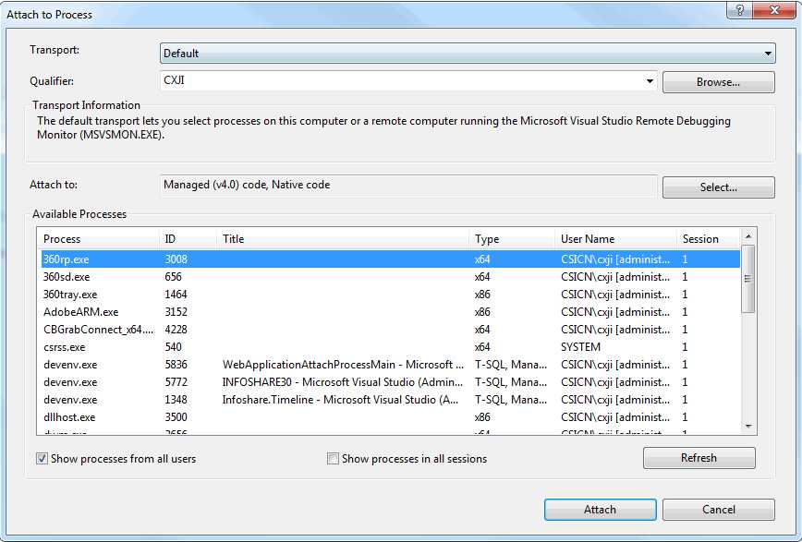Expand the Qualifier combo box arrow
This screenshot has width=802, height=542.
pyautogui.click(x=649, y=80)
